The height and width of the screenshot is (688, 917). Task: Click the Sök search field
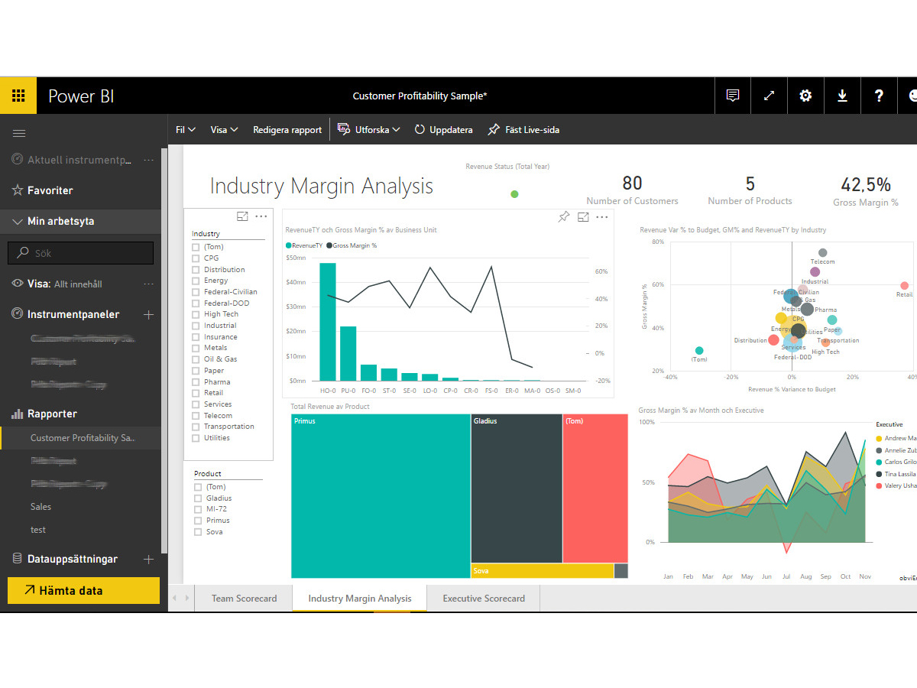[x=81, y=253]
